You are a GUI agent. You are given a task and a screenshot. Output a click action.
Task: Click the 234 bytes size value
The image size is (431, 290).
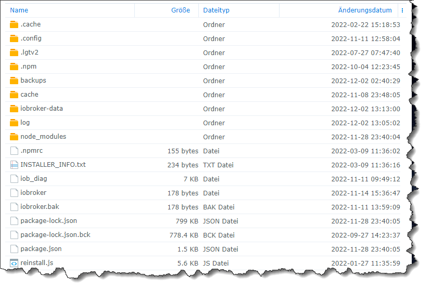pyautogui.click(x=183, y=165)
